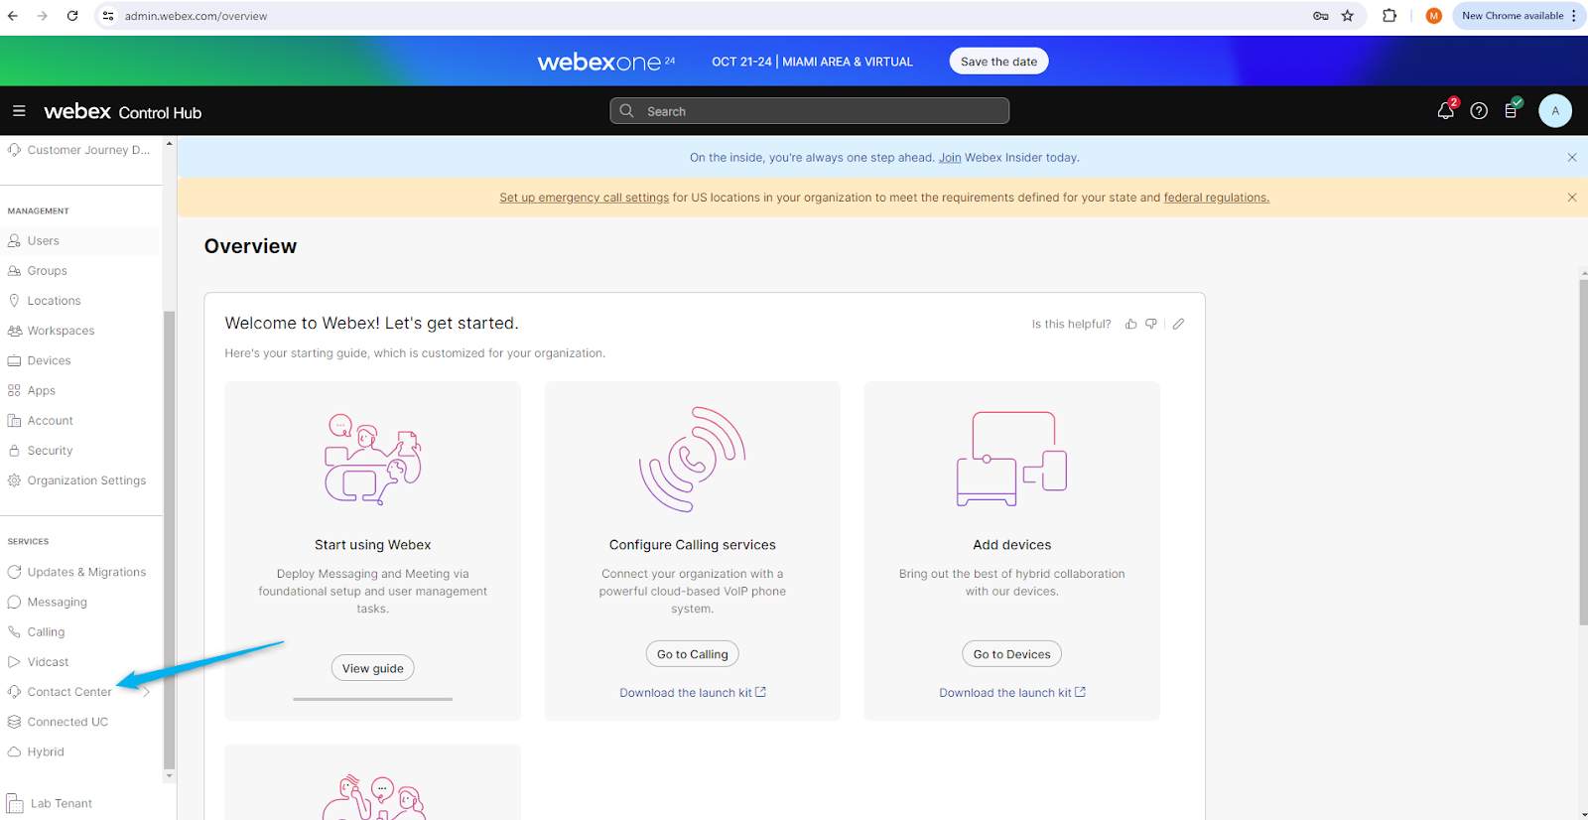Click the sidebar scroll up arrow
Viewport: 1588px width, 820px height.
point(169,143)
